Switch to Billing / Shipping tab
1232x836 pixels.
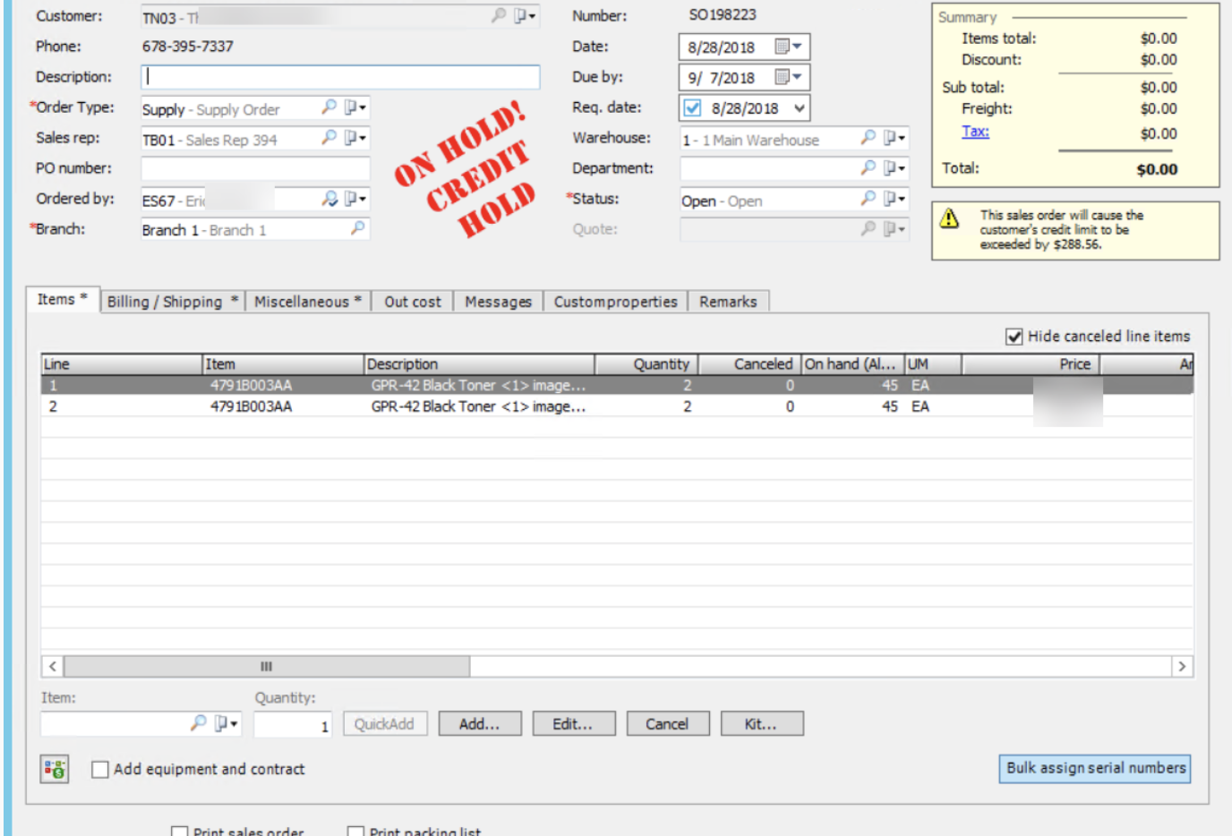click(x=172, y=302)
